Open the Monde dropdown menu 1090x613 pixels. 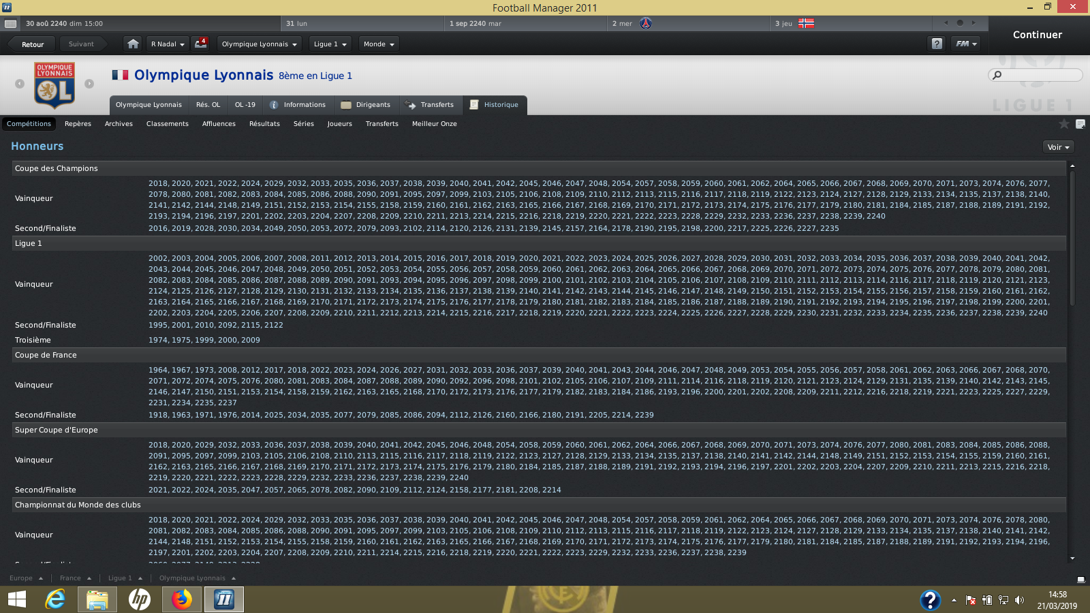pyautogui.click(x=379, y=44)
